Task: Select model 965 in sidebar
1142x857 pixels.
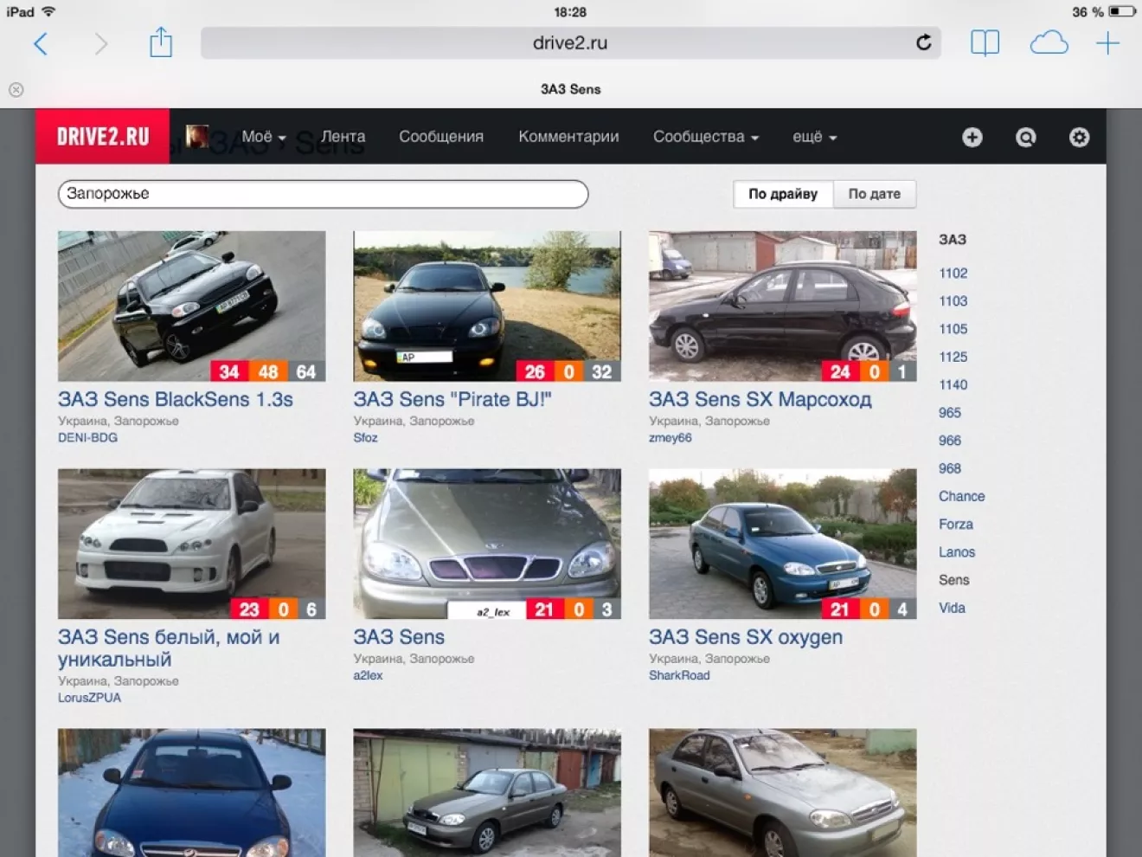Action: click(x=949, y=412)
